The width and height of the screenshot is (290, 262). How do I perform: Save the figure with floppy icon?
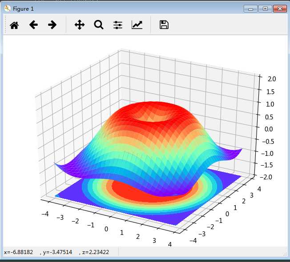coord(164,25)
